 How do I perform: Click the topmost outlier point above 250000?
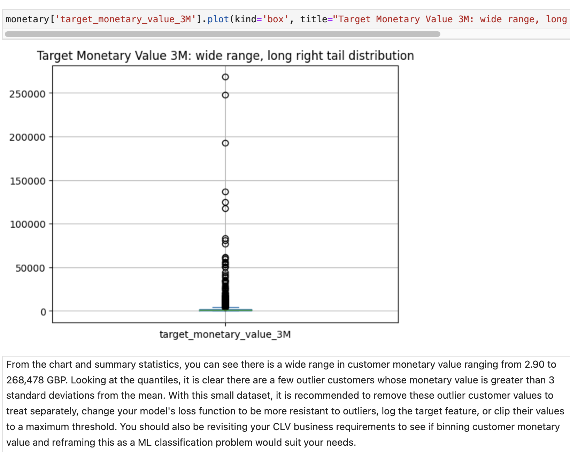click(225, 77)
